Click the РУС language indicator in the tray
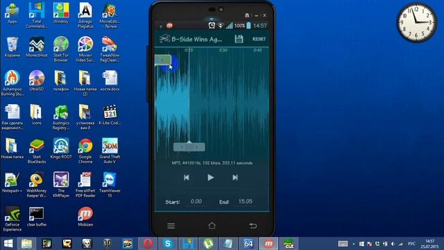This screenshot has height=250, width=444. [411, 244]
